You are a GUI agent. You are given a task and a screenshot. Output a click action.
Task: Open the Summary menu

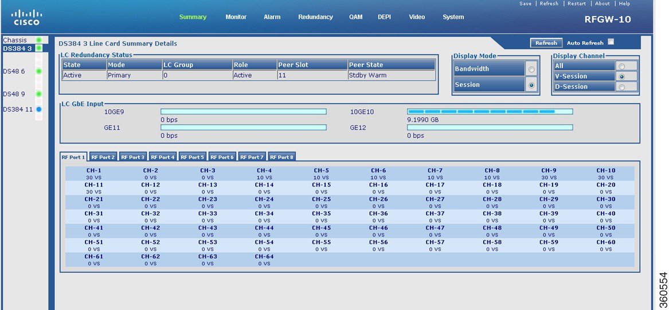coord(193,17)
